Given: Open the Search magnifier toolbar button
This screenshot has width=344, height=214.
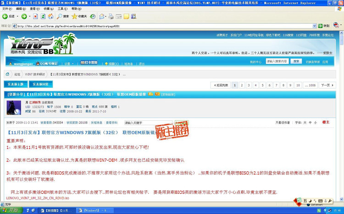Looking at the screenshot, I should (x=63, y=16).
